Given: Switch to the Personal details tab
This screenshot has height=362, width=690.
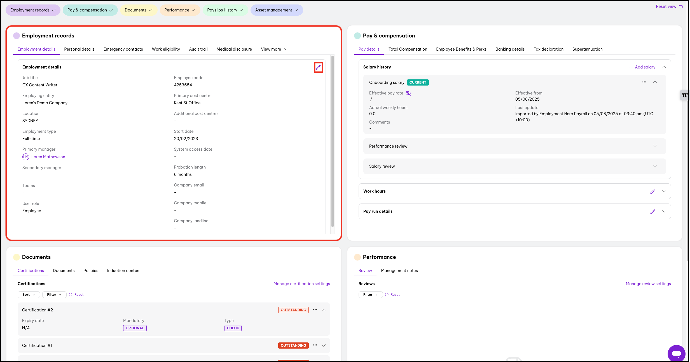Looking at the screenshot, I should pyautogui.click(x=79, y=49).
